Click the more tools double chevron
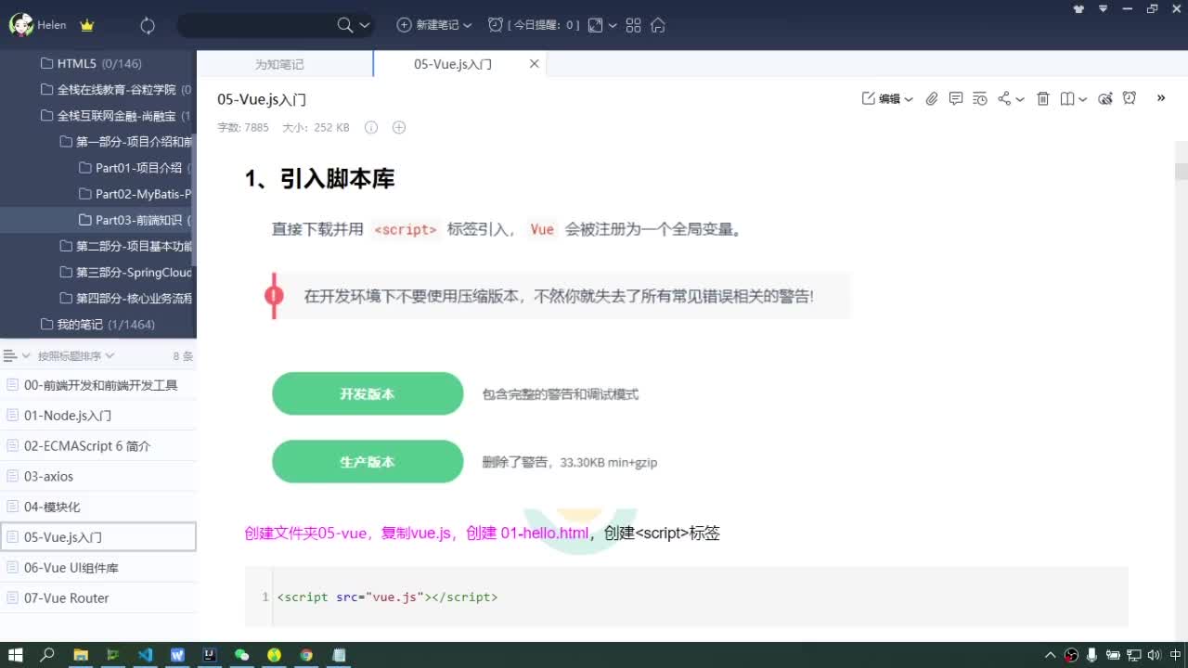 (1161, 97)
